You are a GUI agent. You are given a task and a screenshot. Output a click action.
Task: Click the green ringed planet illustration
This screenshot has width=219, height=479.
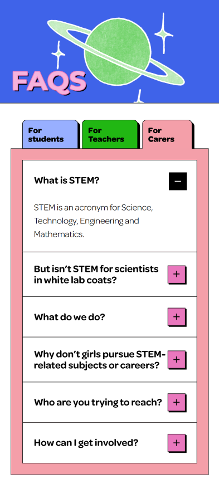click(117, 51)
